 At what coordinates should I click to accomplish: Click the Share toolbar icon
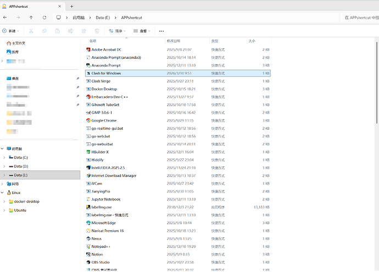(83, 31)
